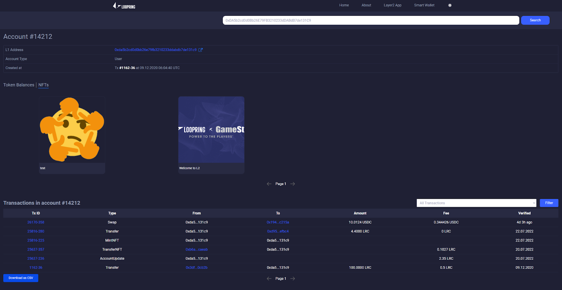Open transaction 26170-358 link
The height and width of the screenshot is (290, 562).
pyautogui.click(x=36, y=222)
